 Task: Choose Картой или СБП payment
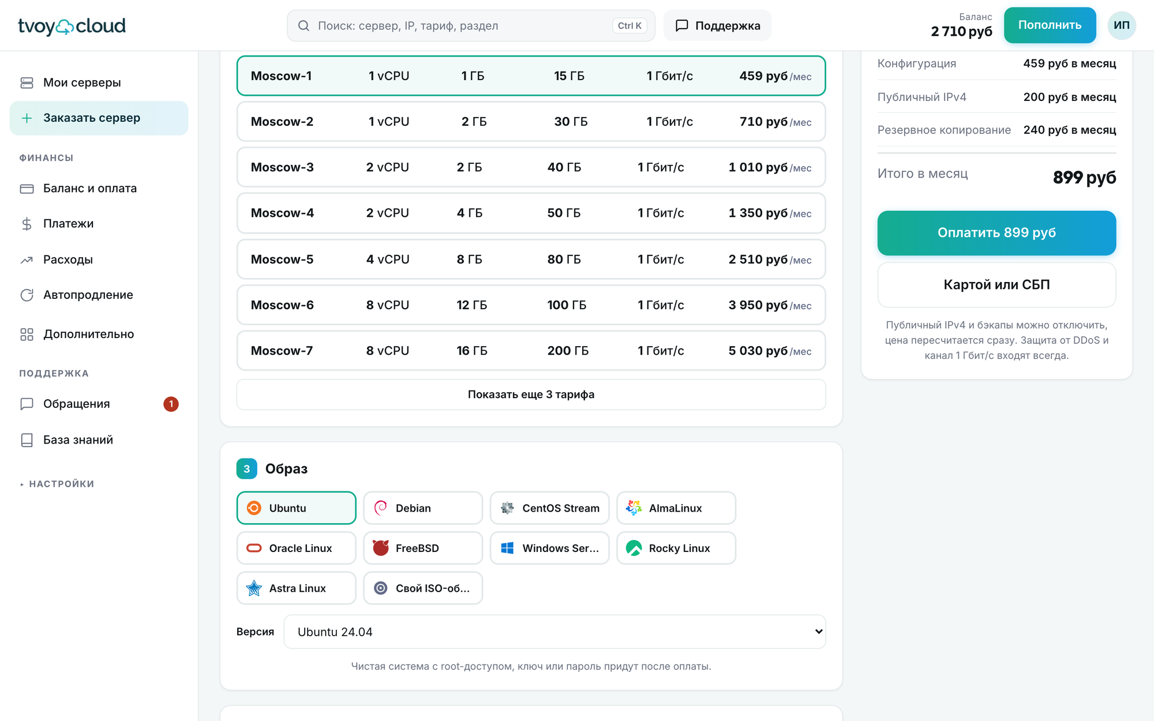point(996,285)
